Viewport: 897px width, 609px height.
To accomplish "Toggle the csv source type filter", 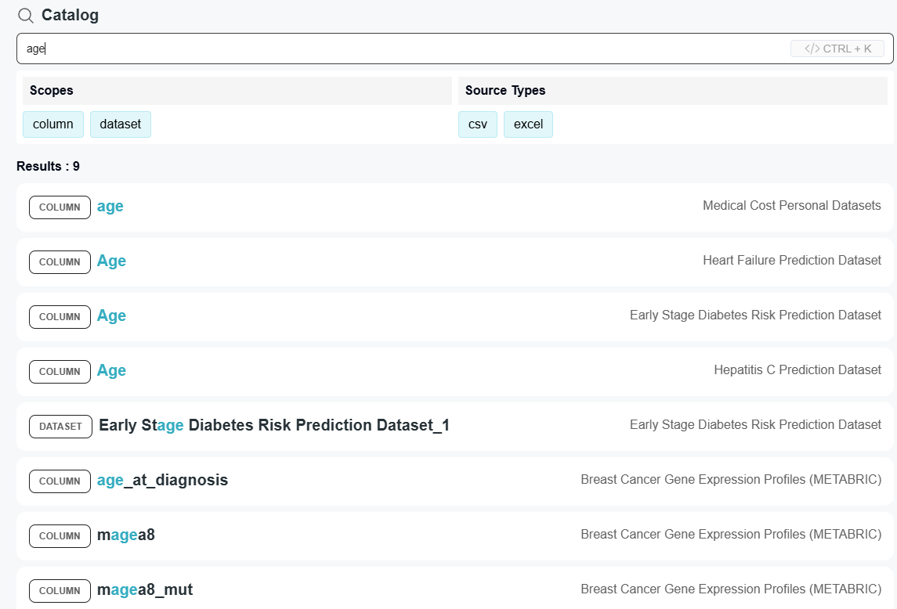I will (x=478, y=124).
